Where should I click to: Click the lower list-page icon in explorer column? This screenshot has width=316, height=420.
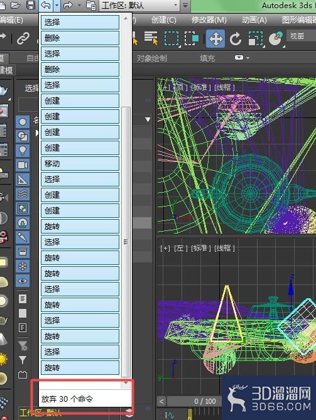(x=23, y=327)
